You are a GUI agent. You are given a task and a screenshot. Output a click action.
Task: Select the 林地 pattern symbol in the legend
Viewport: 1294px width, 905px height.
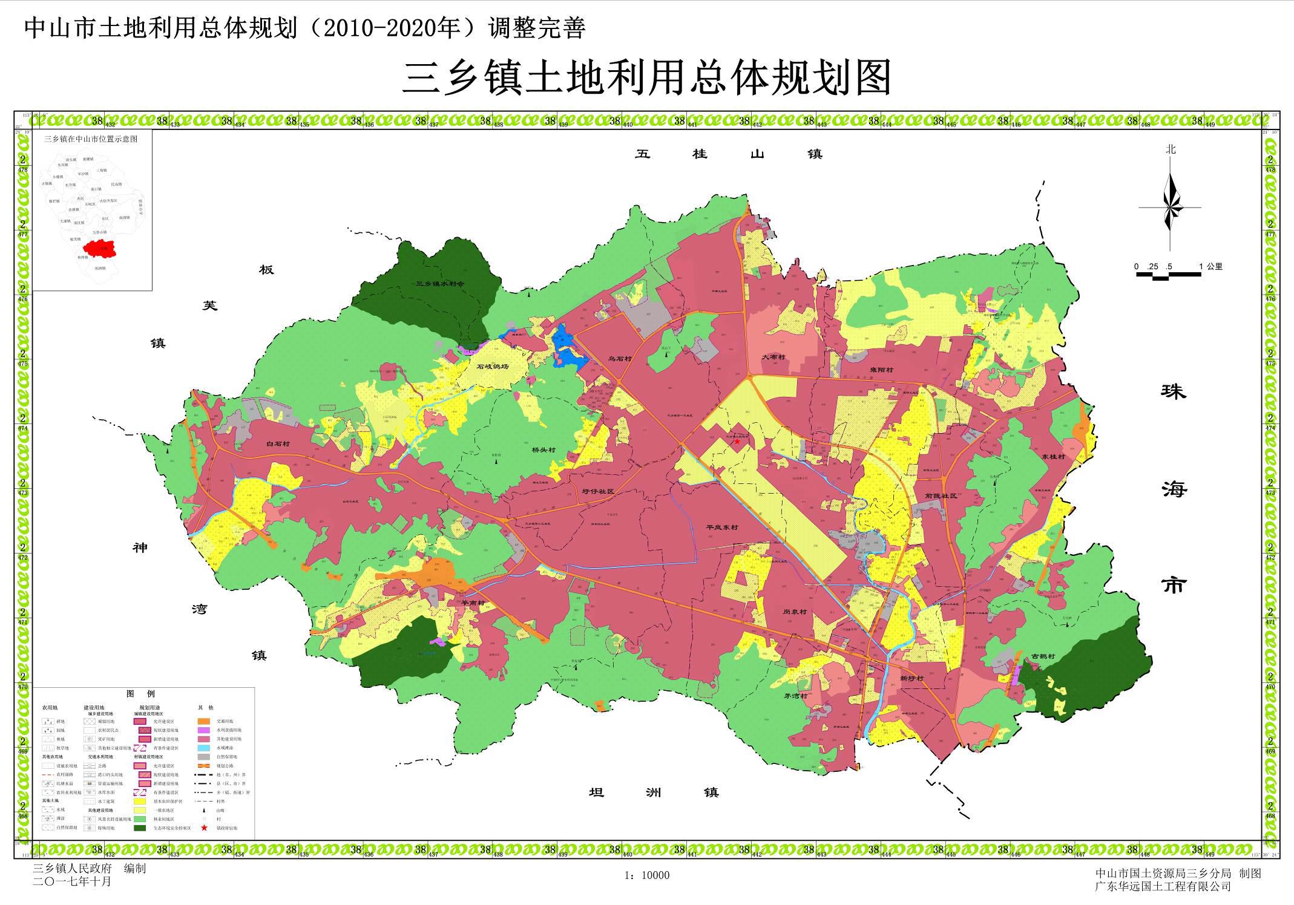(48, 739)
